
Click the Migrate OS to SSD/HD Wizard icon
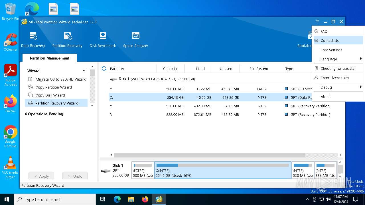[30, 79]
